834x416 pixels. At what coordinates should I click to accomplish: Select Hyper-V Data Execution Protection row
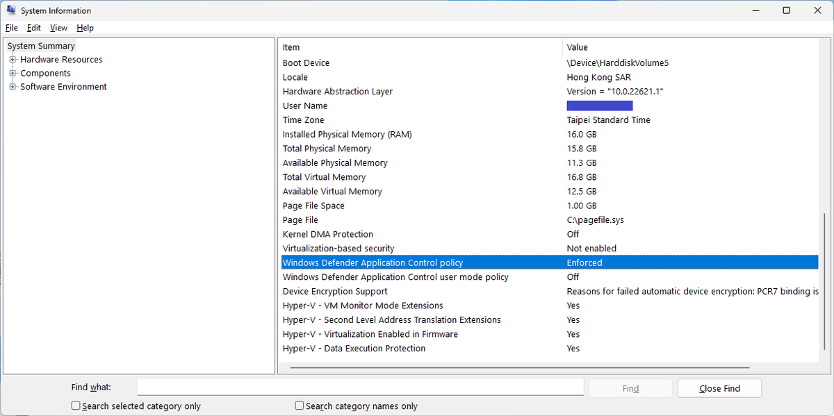click(x=549, y=348)
